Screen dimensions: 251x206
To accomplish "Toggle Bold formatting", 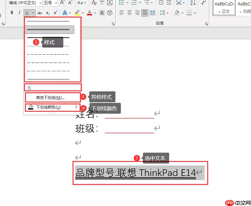I will (12, 13).
